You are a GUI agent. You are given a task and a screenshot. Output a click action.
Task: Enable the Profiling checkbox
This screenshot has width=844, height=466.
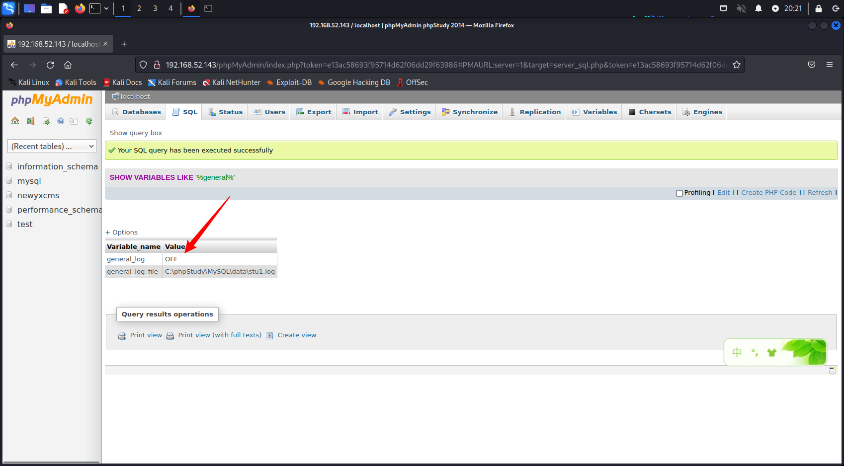(x=679, y=193)
